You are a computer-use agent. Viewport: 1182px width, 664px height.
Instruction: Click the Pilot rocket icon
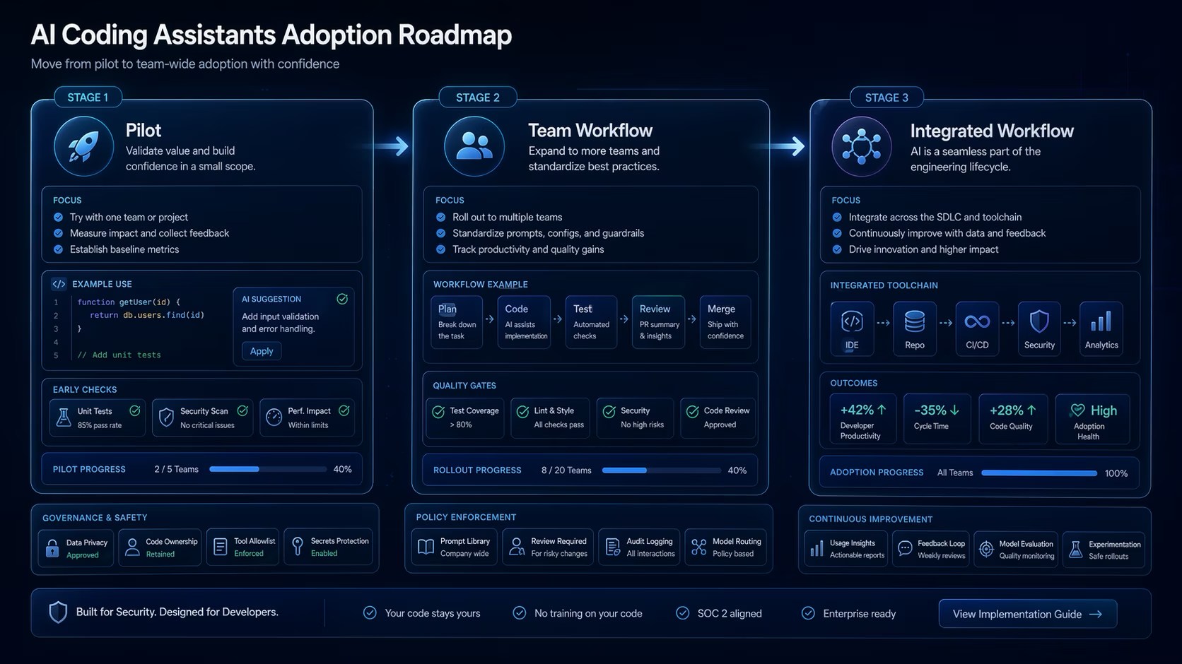83,146
